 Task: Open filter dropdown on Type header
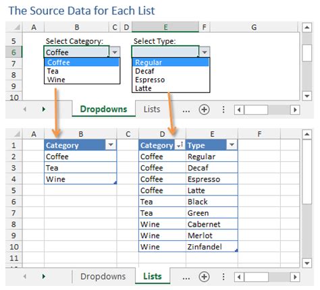pos(232,145)
